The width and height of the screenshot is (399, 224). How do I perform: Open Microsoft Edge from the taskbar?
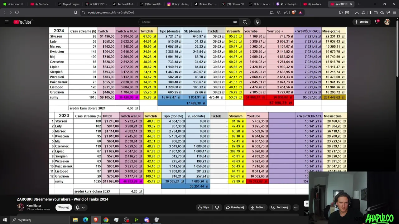pos(85,220)
